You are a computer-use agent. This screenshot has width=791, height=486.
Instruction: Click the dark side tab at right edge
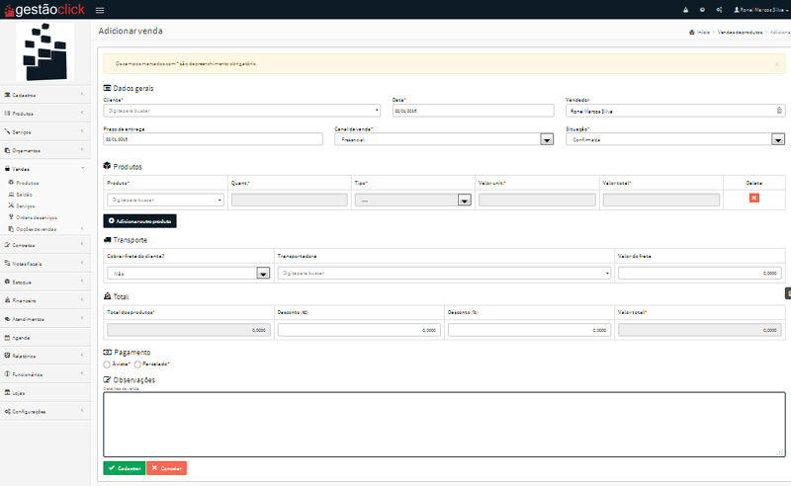click(788, 293)
